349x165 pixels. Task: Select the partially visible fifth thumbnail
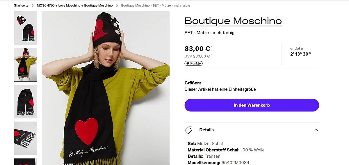[x=26, y=162]
